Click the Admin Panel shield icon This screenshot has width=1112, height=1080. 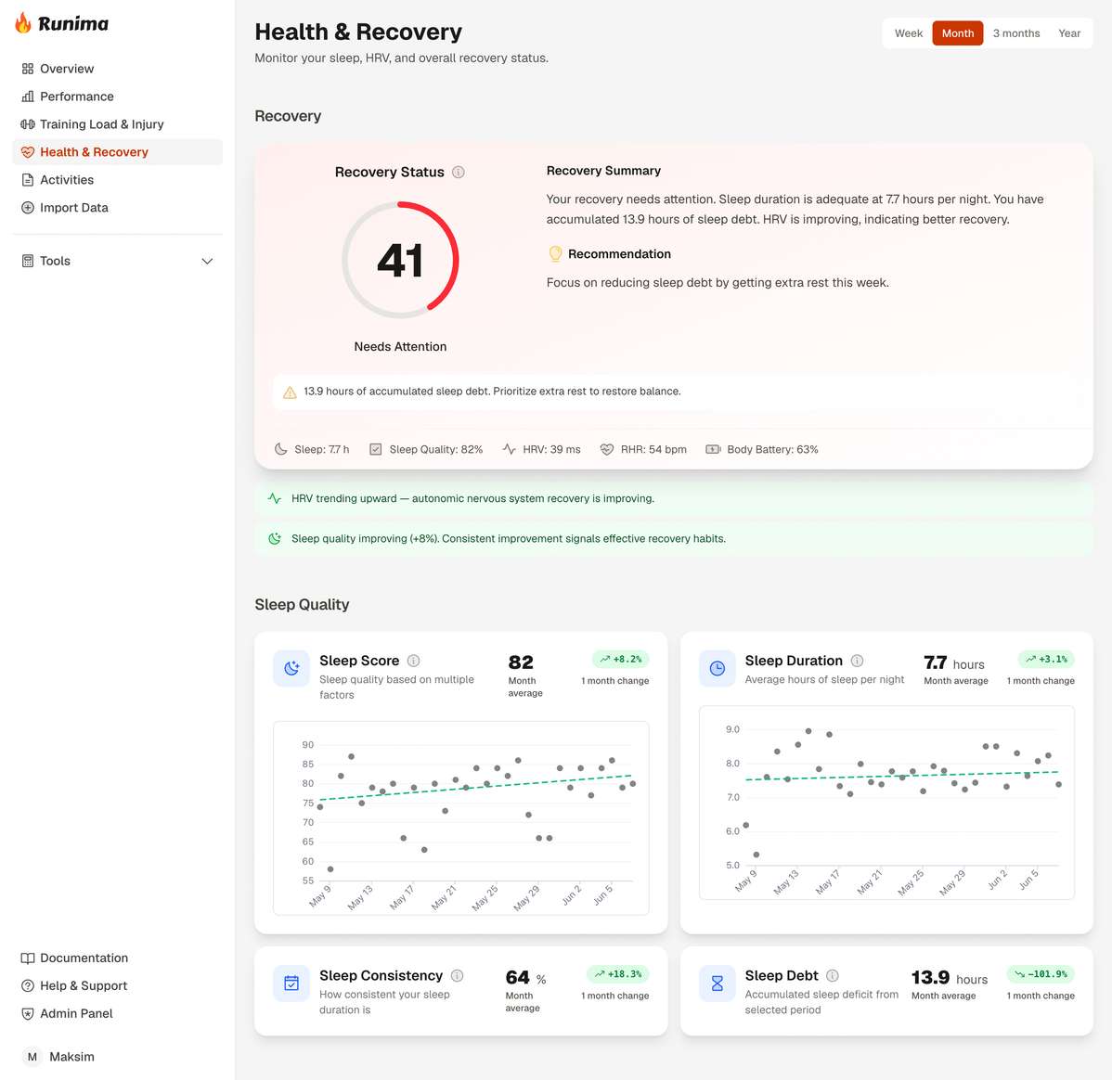click(x=28, y=1014)
